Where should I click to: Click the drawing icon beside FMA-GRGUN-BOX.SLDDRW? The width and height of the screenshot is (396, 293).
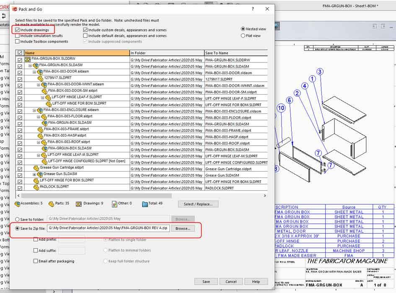pos(28,59)
